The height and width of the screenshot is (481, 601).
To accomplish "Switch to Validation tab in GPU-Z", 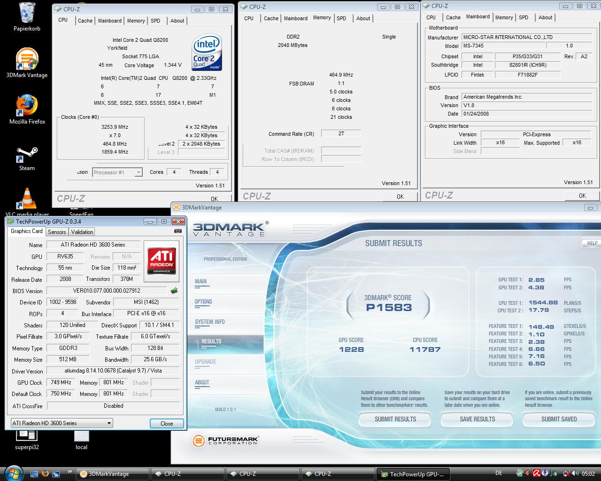I will pyautogui.click(x=82, y=232).
